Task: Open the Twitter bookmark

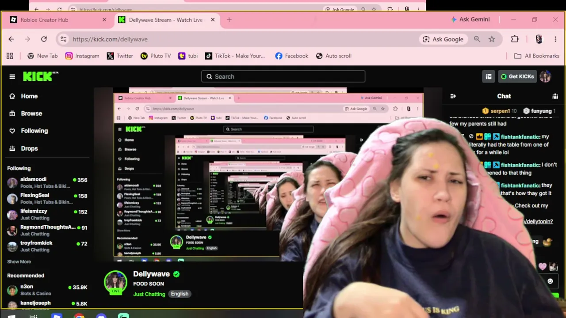Action: pos(120,56)
